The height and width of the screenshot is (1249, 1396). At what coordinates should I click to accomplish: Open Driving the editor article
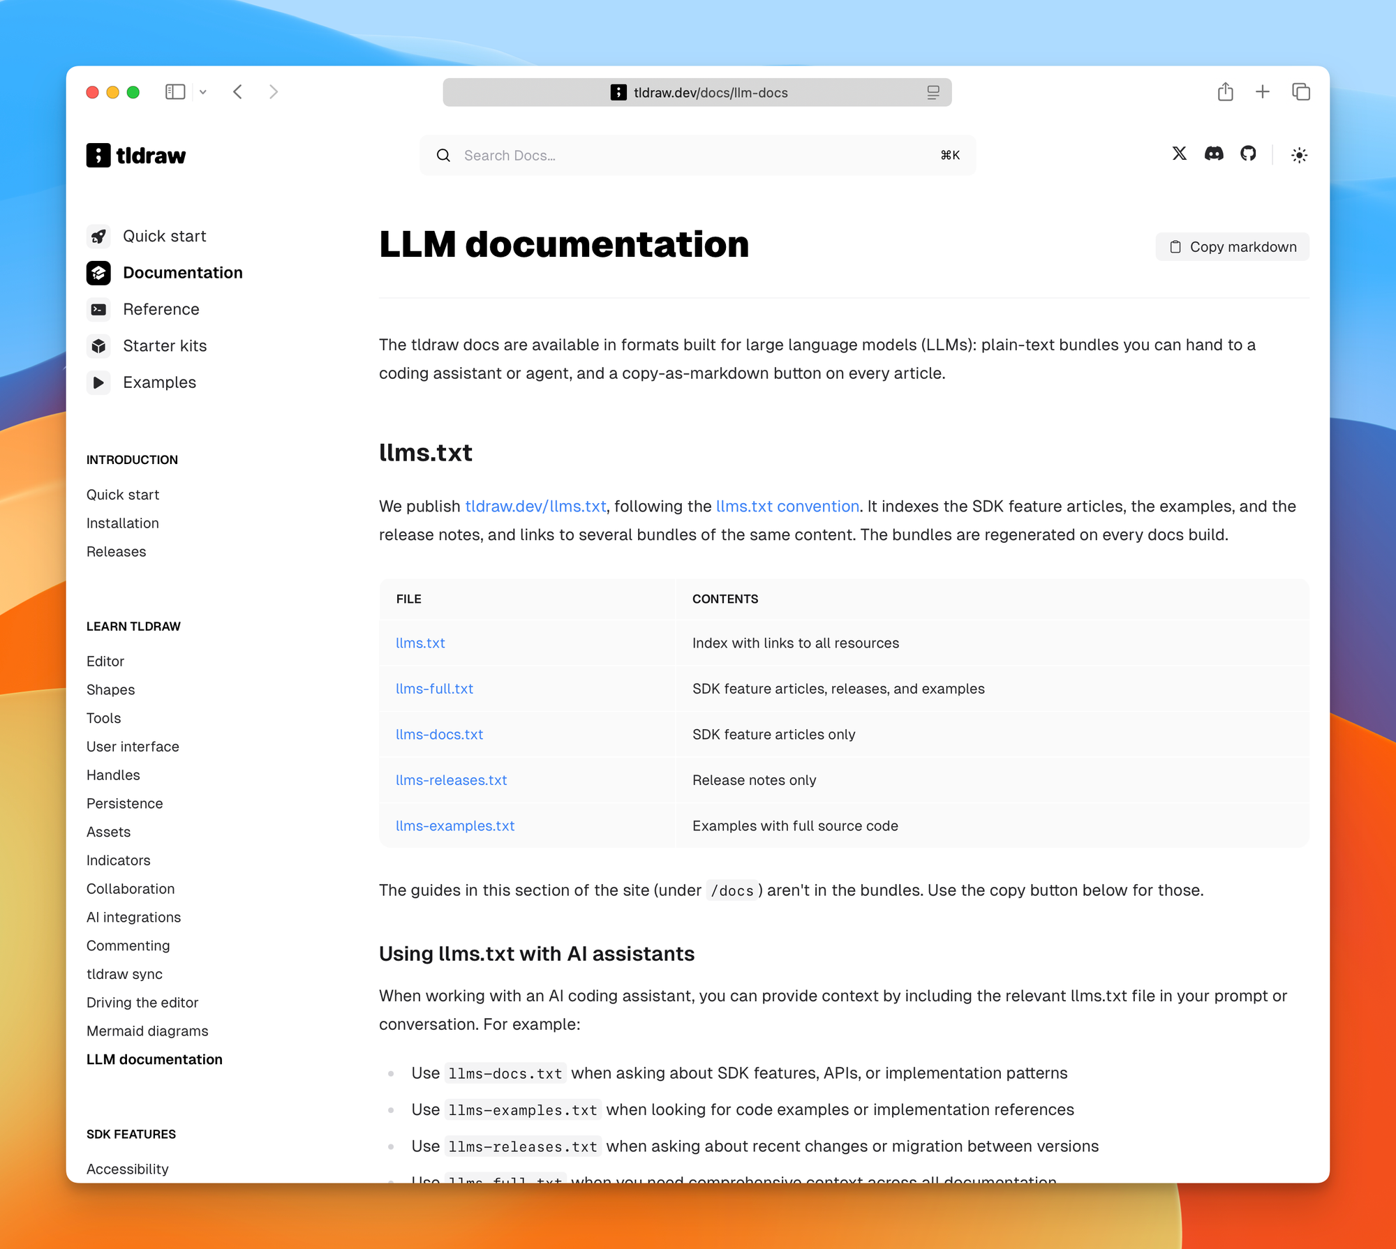142,1003
